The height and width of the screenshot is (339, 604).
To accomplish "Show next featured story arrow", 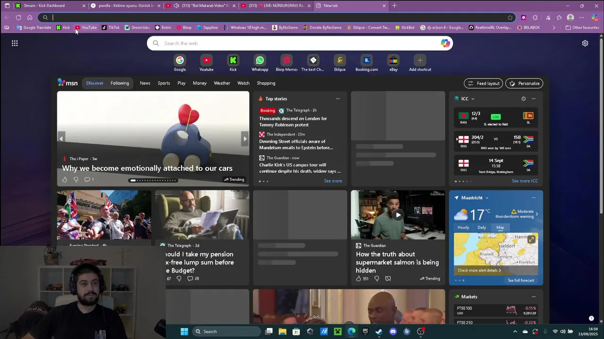I will [244, 138].
